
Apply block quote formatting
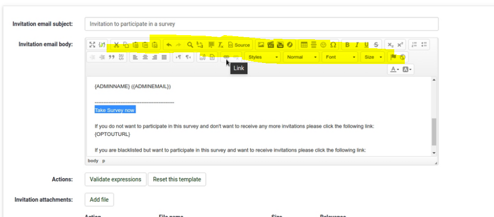tap(111, 57)
